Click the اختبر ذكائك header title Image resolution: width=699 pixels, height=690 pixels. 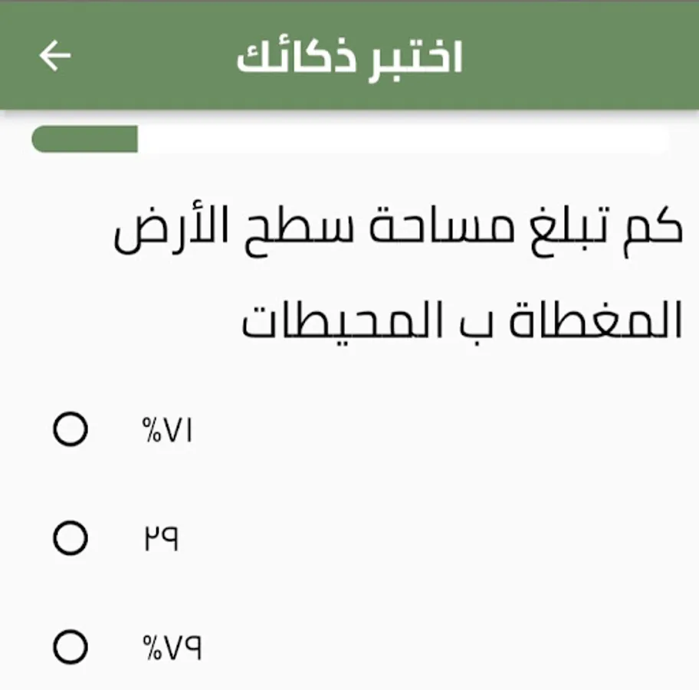tap(349, 58)
